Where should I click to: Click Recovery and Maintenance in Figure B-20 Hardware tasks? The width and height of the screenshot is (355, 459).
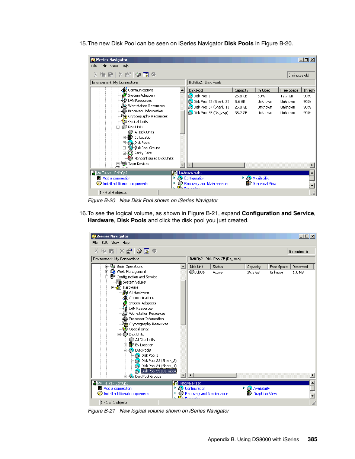[x=206, y=184]
